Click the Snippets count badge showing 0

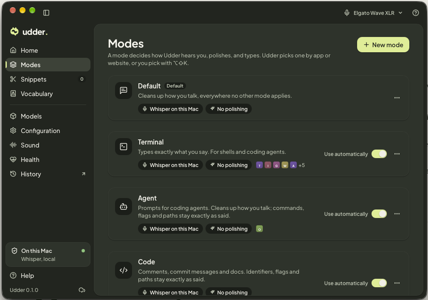(x=82, y=79)
